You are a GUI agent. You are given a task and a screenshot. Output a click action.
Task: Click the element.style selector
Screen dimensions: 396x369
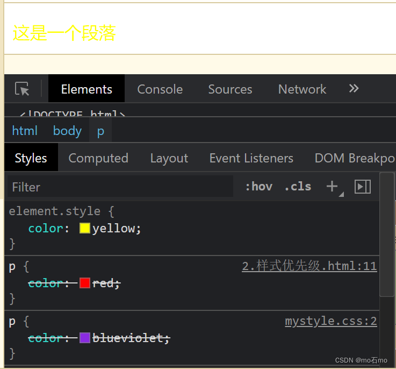[x=55, y=211]
